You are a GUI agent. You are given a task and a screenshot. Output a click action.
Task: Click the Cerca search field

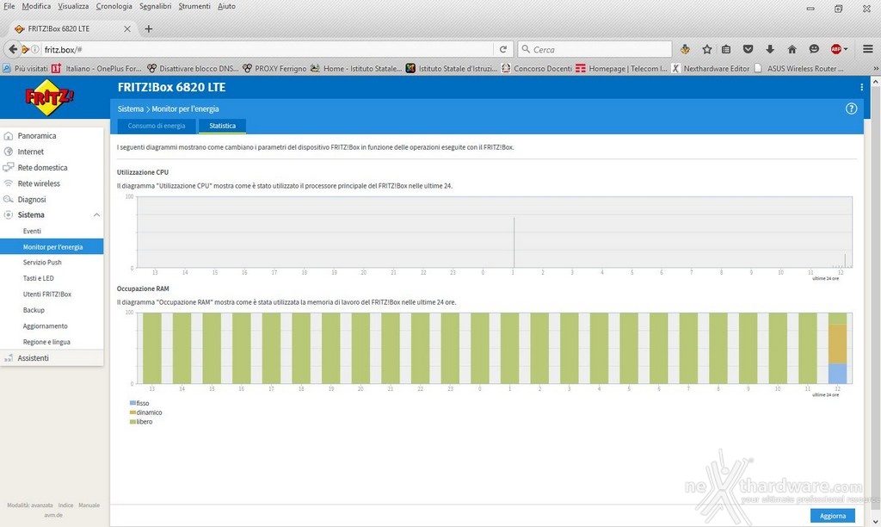(x=595, y=49)
